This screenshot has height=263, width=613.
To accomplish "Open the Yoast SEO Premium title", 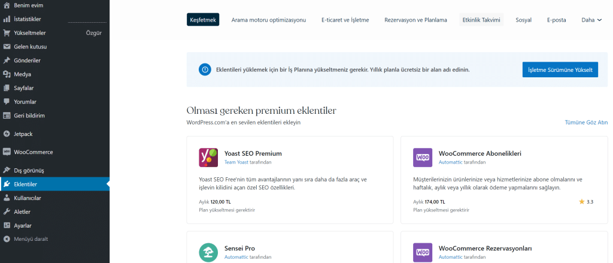I will pos(253,153).
